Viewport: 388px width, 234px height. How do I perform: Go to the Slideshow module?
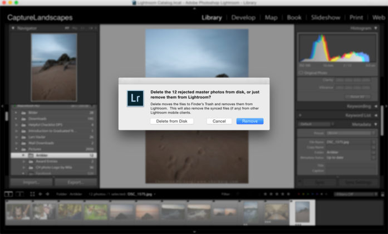(326, 18)
